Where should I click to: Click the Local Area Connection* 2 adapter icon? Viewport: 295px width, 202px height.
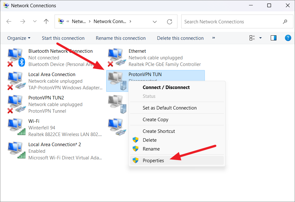16,150
